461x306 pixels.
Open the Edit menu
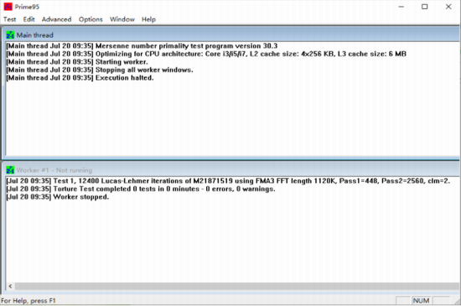[x=28, y=19]
